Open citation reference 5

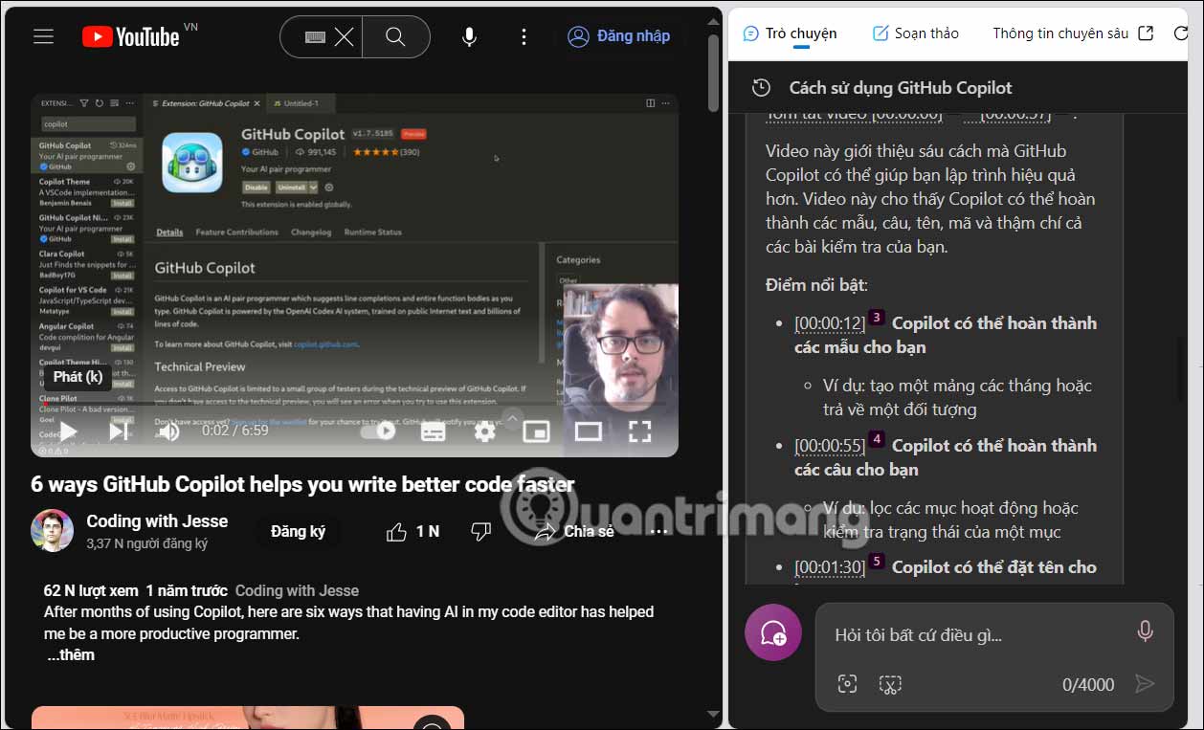[877, 562]
